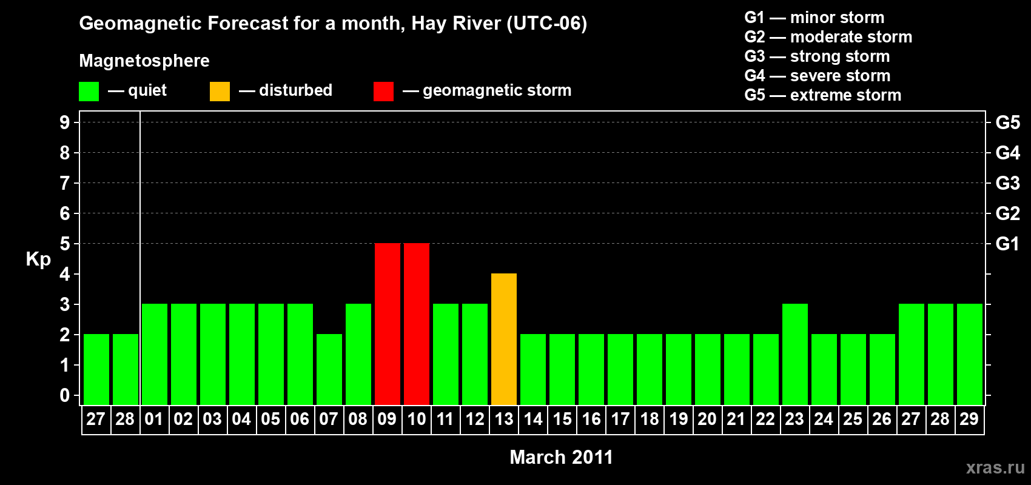Click the Kp value '0' on the left axis
This screenshot has height=485, width=1031.
pos(65,395)
